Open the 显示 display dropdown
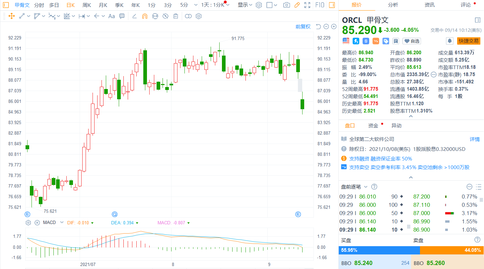This screenshot has height=269, width=484. coord(245,5)
